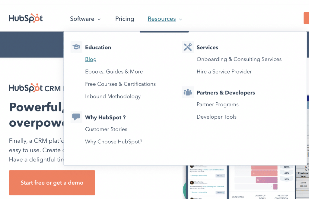Viewport: 309px width, 199px height.
Task: Go to the Pricing page
Action: 125,19
